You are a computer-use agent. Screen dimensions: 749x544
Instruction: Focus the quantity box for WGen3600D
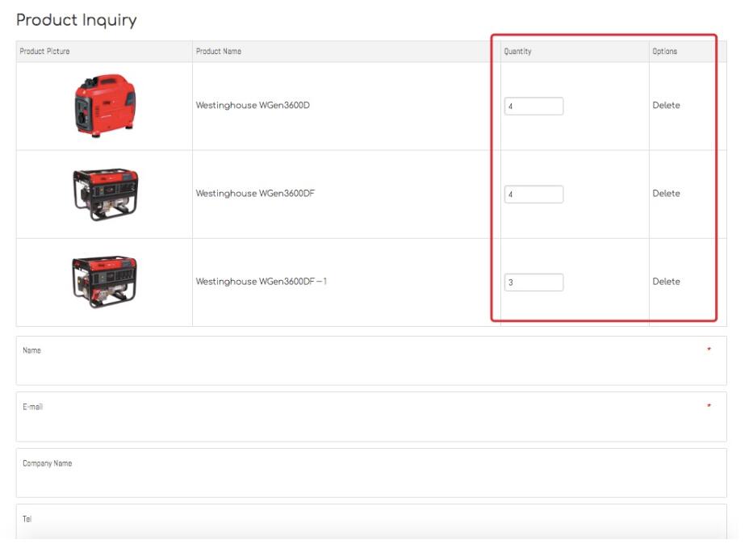[x=534, y=107]
